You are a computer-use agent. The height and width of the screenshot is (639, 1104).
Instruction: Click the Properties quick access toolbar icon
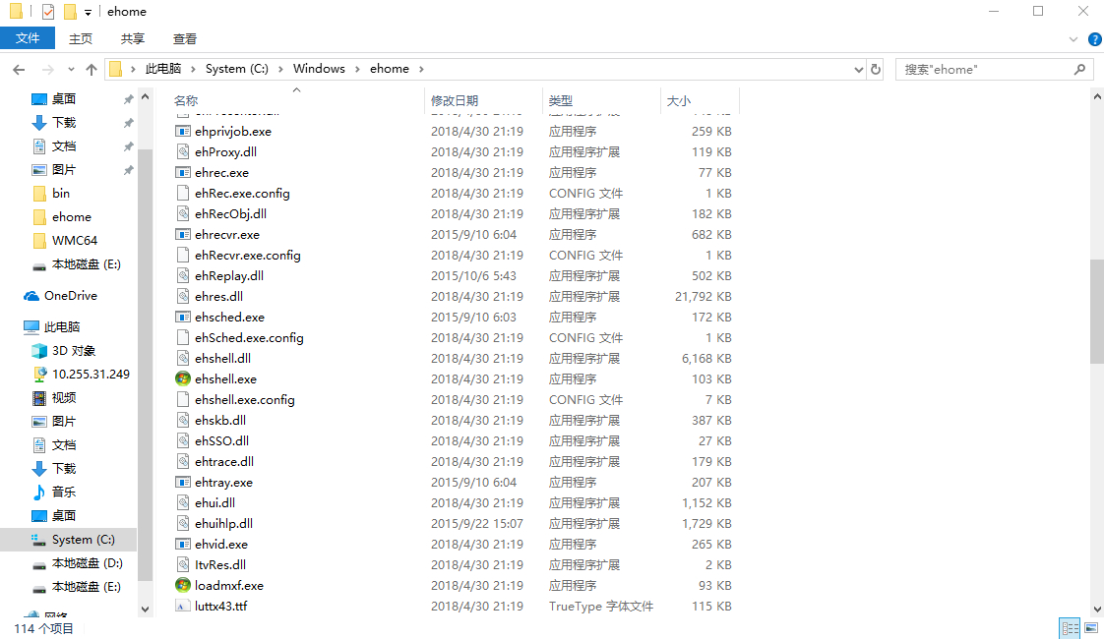(48, 11)
